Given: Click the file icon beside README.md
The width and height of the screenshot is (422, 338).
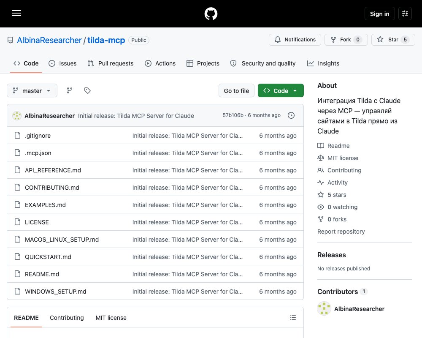Looking at the screenshot, I should 17,274.
